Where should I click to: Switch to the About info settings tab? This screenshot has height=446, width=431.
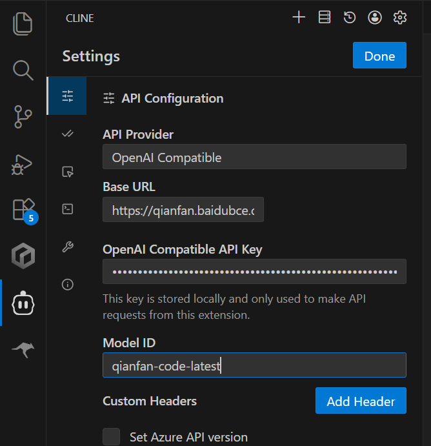coord(67,284)
